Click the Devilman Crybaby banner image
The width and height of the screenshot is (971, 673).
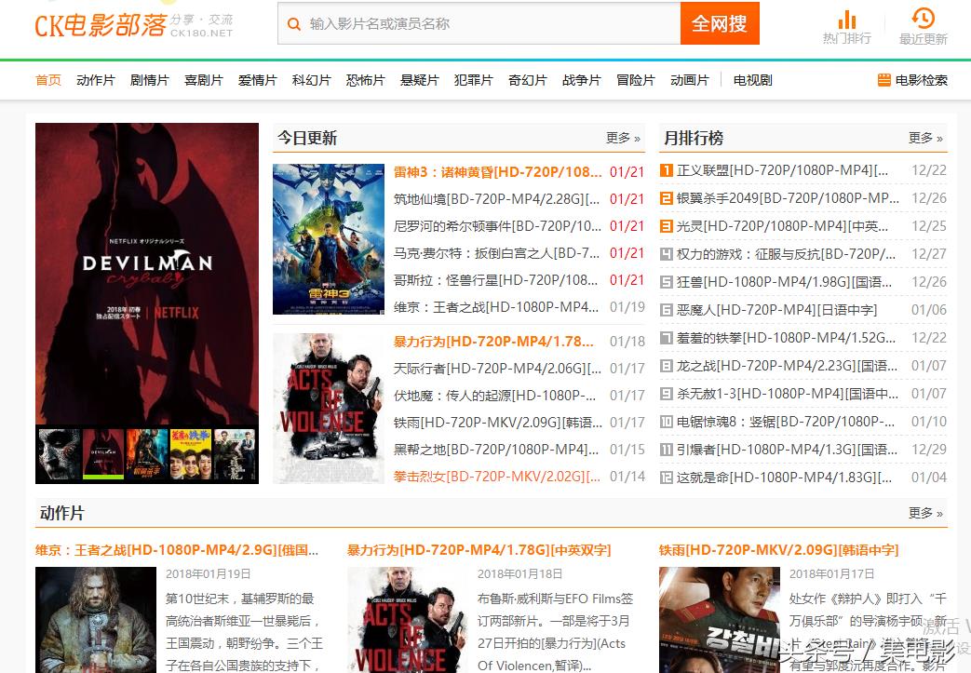[147, 274]
